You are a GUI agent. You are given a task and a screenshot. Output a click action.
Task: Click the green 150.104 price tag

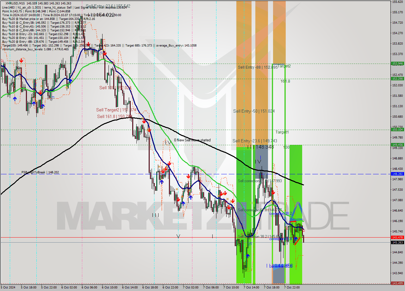tap(397, 130)
